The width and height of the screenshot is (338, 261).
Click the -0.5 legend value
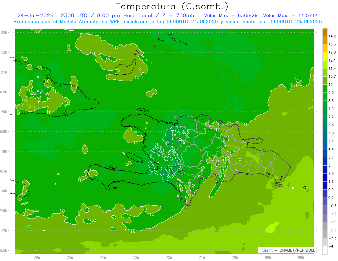[x=332, y=206]
